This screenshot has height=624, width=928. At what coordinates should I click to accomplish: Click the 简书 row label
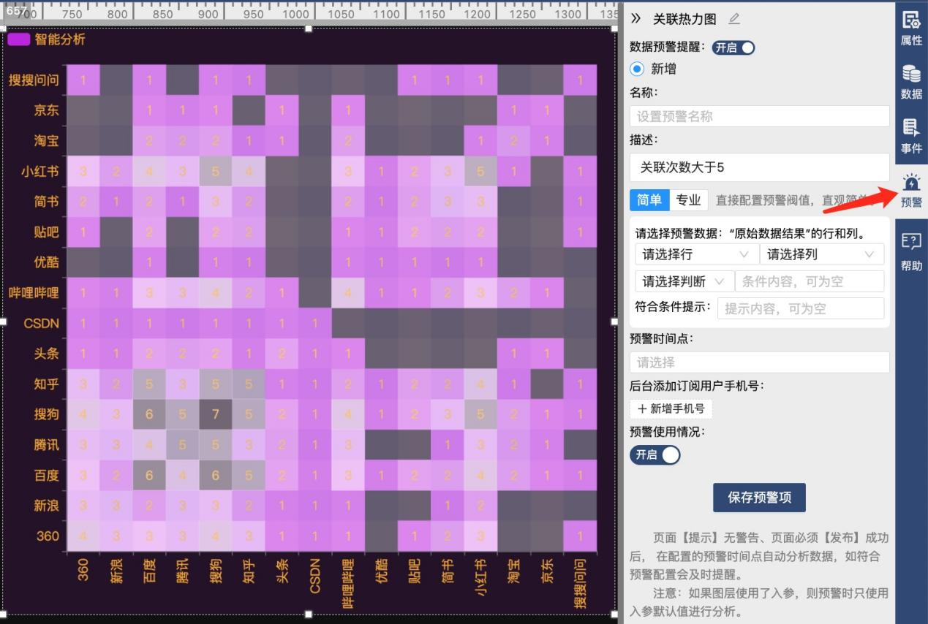tap(46, 201)
